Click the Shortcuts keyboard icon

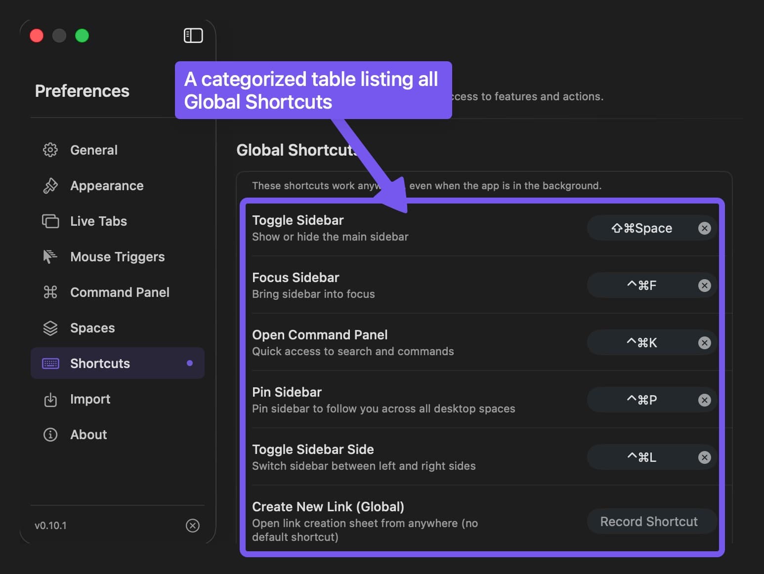pyautogui.click(x=50, y=363)
